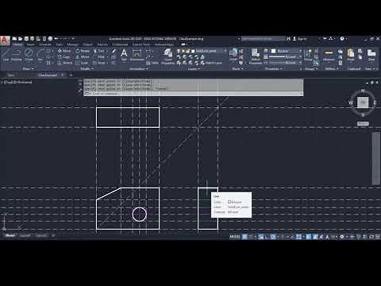381x286 pixels.
Task: Click the Top face of ViewCube
Action: 363,102
